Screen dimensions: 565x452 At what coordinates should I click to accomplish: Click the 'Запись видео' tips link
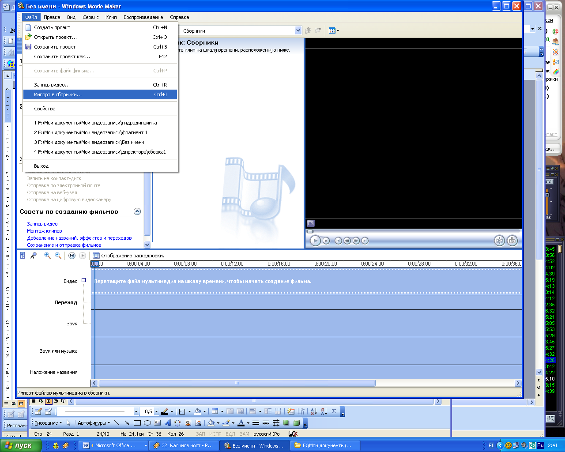click(x=42, y=224)
